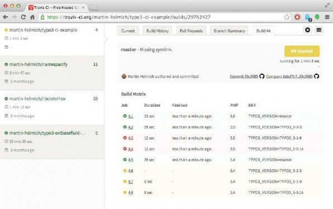The height and width of the screenshot is (209, 333).
Task: Open job 4.1 link
Action: (131, 116)
